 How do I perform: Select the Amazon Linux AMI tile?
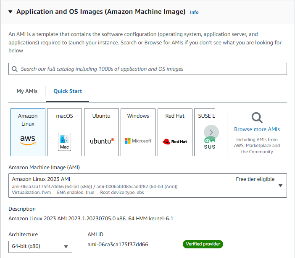pos(28,132)
